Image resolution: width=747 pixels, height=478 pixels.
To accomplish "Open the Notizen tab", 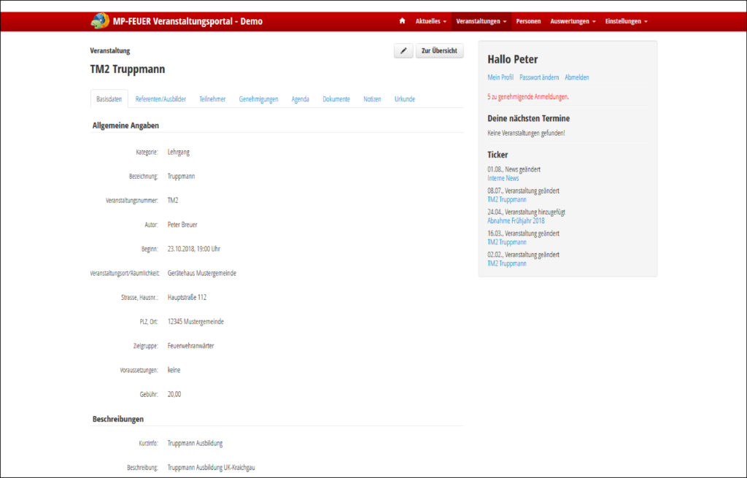I will click(372, 99).
